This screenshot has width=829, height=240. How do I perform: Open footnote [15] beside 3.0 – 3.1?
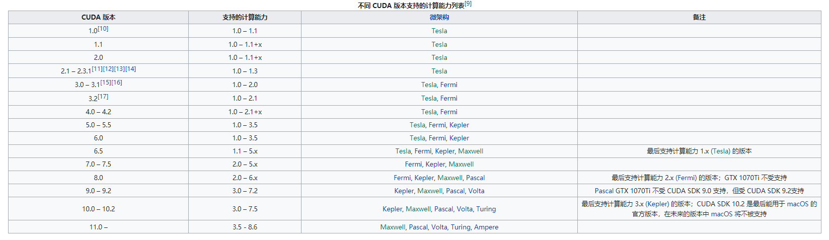(x=106, y=83)
